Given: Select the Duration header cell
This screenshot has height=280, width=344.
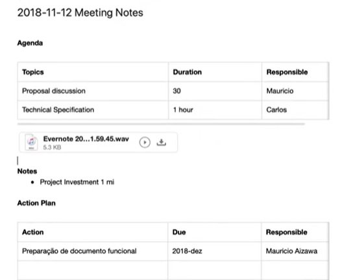Looking at the screenshot, I should pos(215,72).
